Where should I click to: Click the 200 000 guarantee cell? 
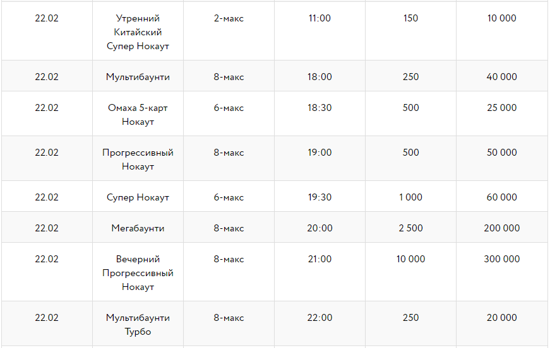tap(502, 228)
